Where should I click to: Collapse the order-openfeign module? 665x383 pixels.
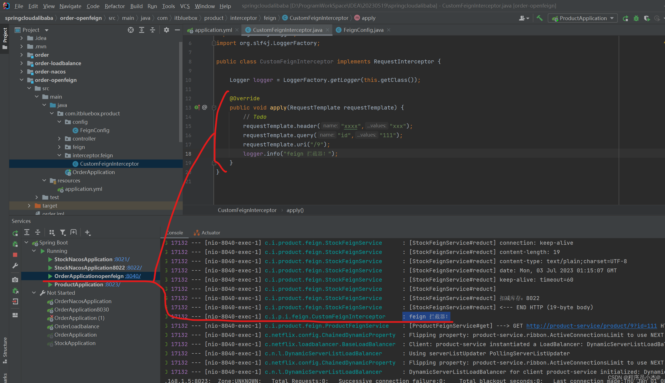pos(22,80)
